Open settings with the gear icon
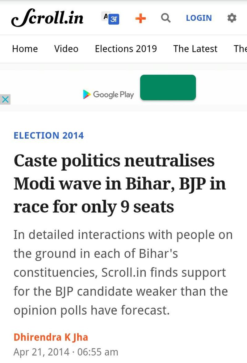Screen dimensions: 247x363 click(x=232, y=18)
